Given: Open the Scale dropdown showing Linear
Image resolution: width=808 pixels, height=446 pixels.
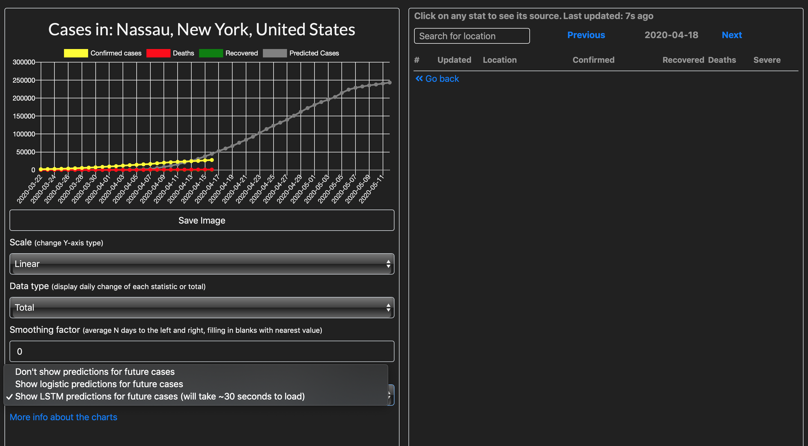Looking at the screenshot, I should pos(202,264).
